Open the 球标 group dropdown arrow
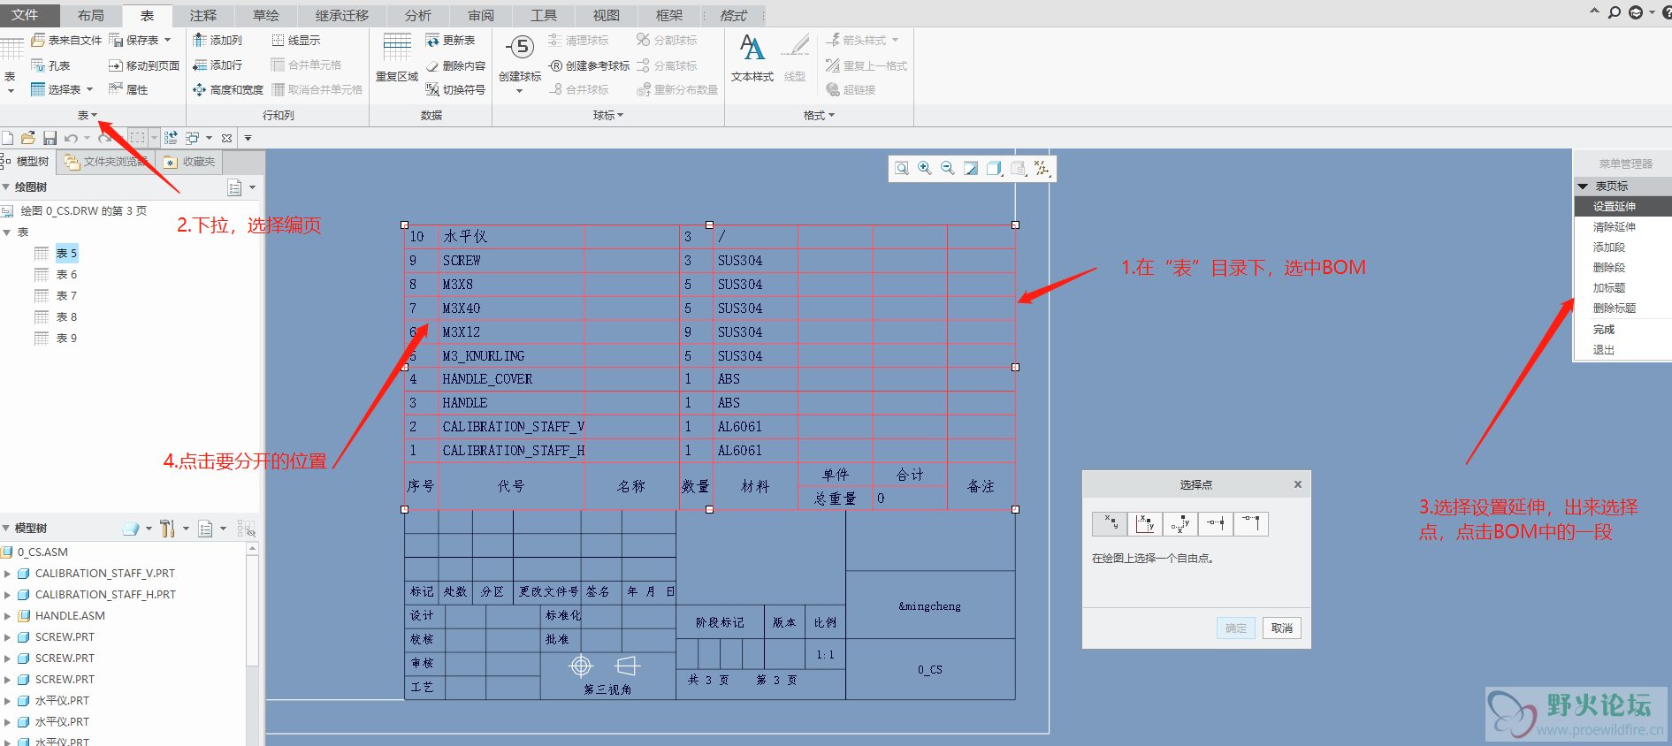 620,116
